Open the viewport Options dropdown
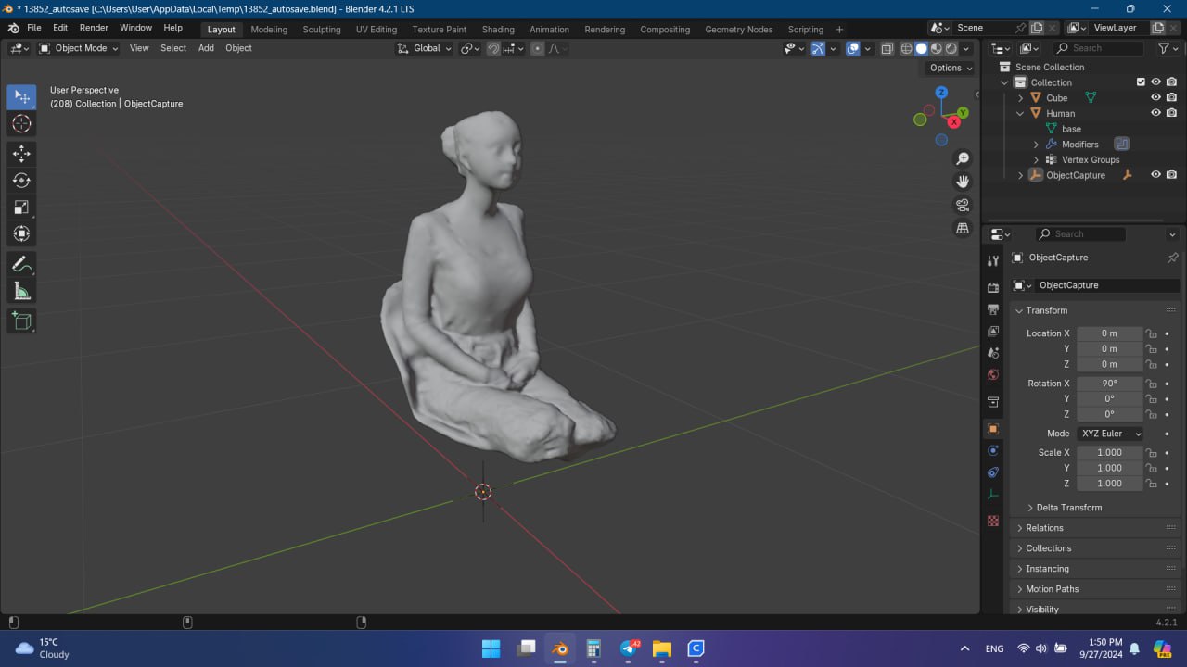 click(951, 68)
